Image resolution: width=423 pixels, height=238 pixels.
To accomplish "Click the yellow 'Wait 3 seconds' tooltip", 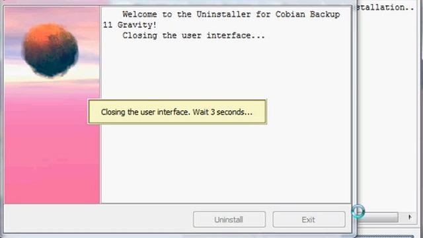I will (x=177, y=112).
